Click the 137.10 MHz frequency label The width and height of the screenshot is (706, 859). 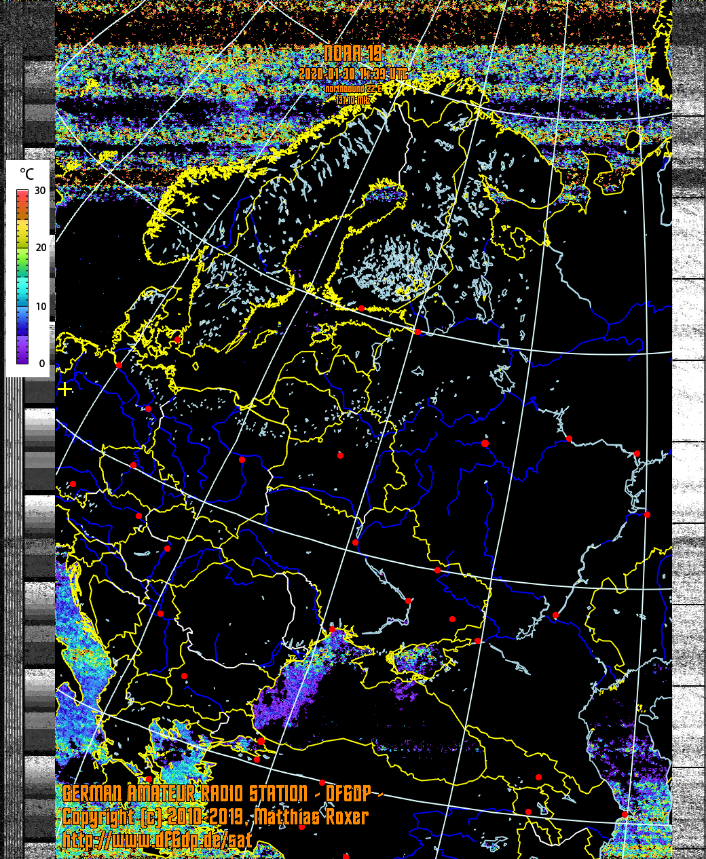[x=352, y=99]
